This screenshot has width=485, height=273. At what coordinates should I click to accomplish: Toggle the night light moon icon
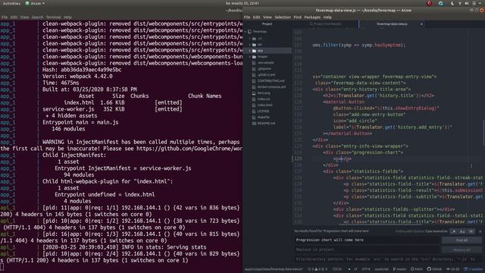[x=452, y=3]
